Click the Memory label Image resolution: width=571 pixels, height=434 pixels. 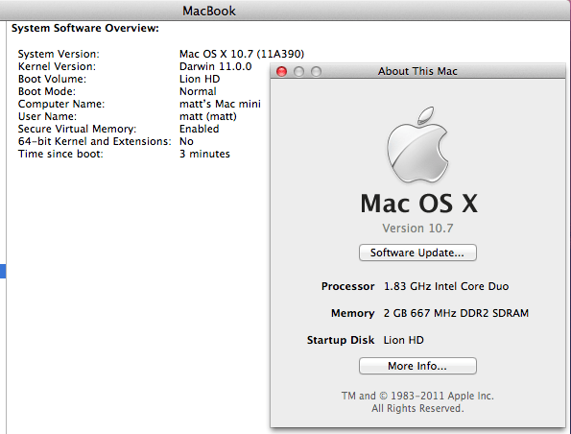click(x=352, y=313)
